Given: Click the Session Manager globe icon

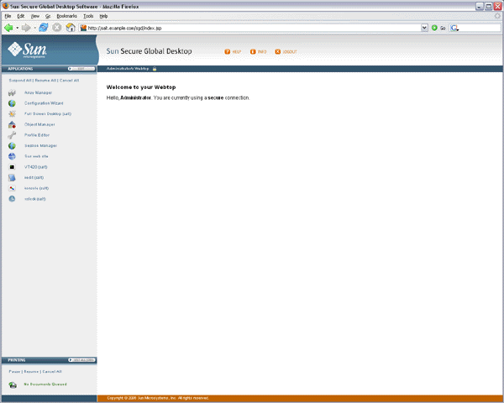Looking at the screenshot, I should click(12, 145).
